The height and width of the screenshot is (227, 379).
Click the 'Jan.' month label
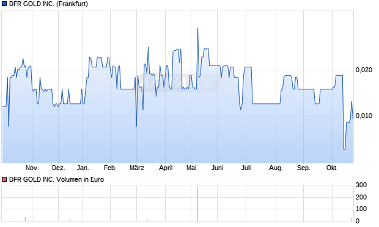[83, 168]
